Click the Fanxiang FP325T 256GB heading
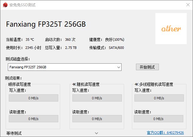The height and width of the screenshot is (137, 193). pyautogui.click(x=46, y=24)
